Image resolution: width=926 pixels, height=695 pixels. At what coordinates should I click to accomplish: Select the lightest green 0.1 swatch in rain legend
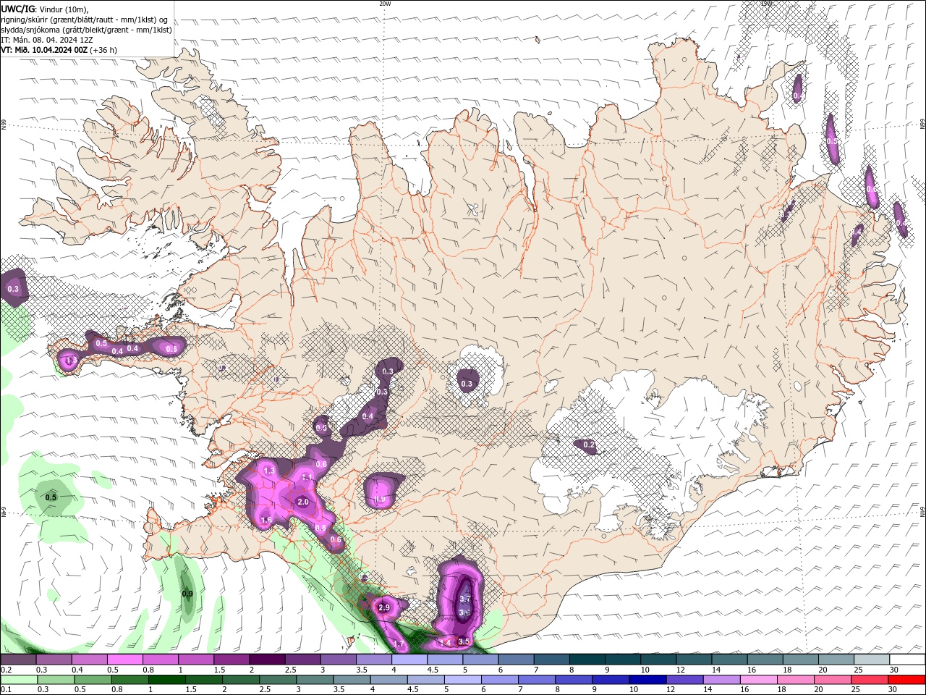coord(18,680)
